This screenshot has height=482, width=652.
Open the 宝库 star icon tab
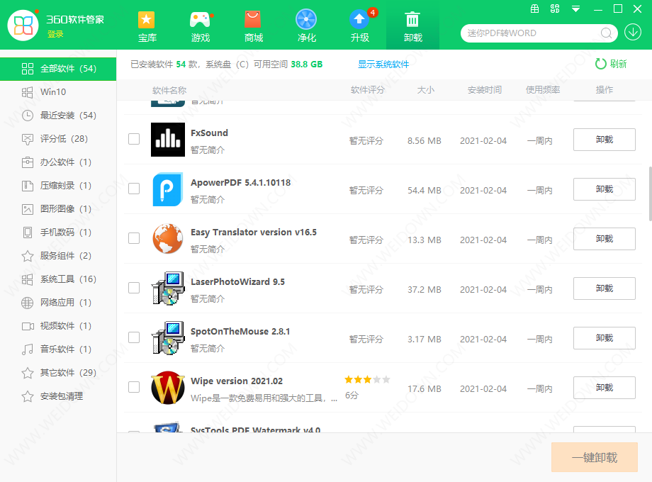coord(147,27)
